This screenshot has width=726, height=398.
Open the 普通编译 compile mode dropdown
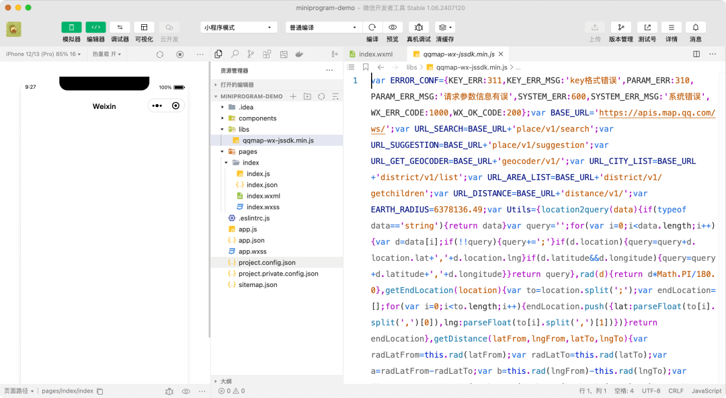coord(323,28)
